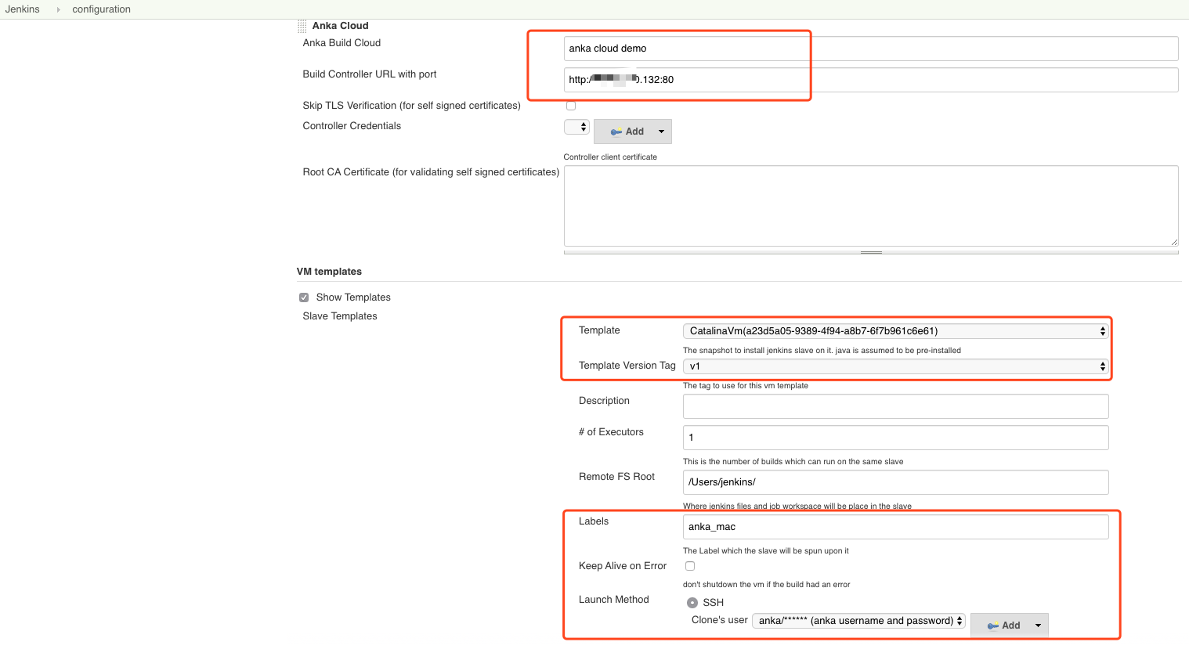Focus the # of Executors field
This screenshot has height=649, width=1189.
click(896, 438)
